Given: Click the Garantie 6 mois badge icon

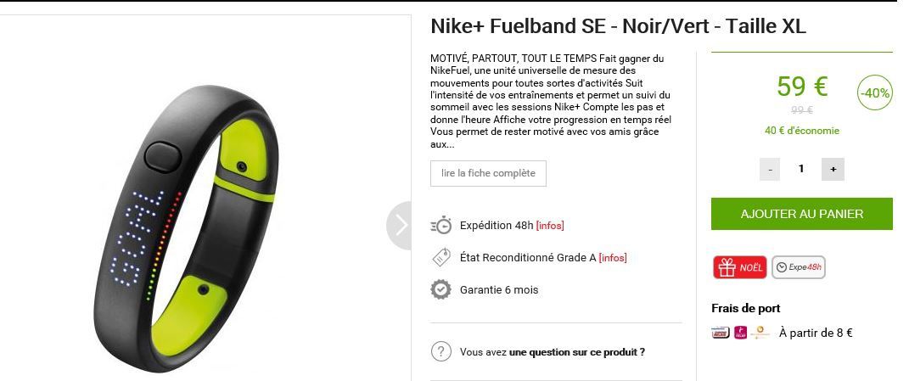Looking at the screenshot, I should click(441, 289).
